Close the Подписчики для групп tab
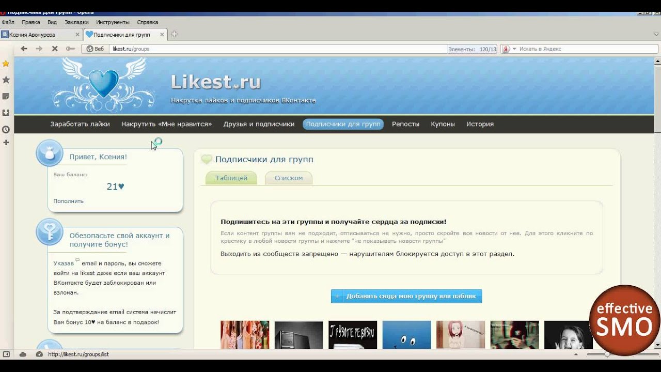 click(162, 35)
